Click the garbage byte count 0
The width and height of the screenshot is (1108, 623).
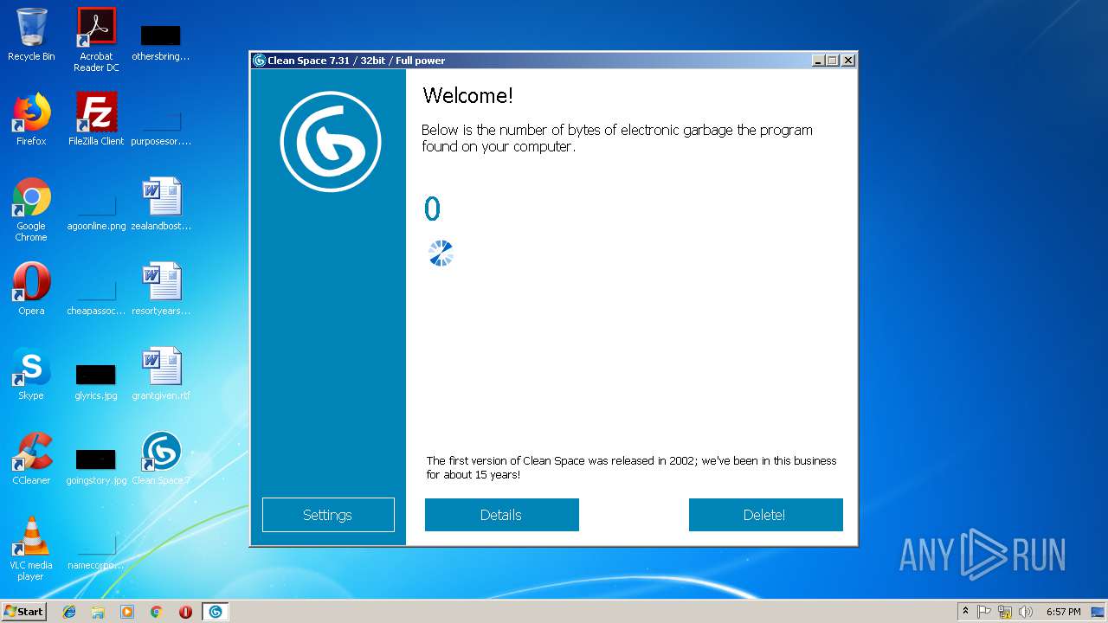pos(432,209)
